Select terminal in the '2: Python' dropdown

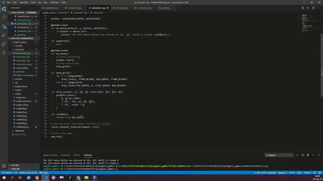point(279,155)
